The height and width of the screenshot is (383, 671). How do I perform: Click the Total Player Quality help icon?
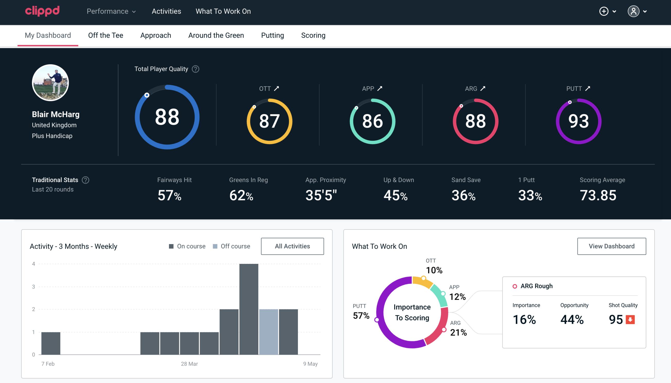(x=194, y=69)
